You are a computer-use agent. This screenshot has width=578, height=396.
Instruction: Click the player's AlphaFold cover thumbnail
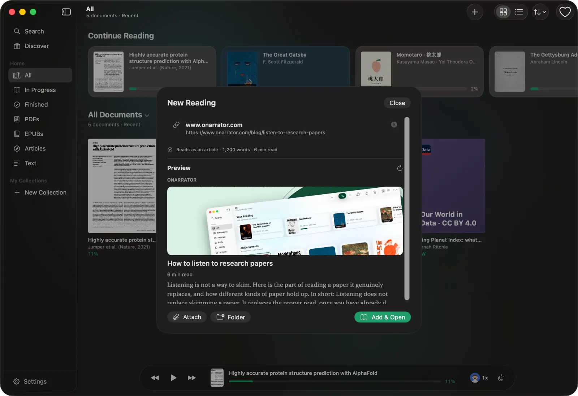pyautogui.click(x=217, y=378)
